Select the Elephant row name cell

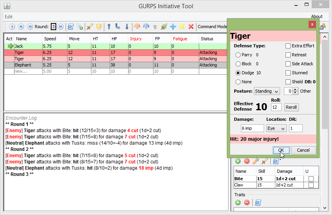(x=28, y=65)
